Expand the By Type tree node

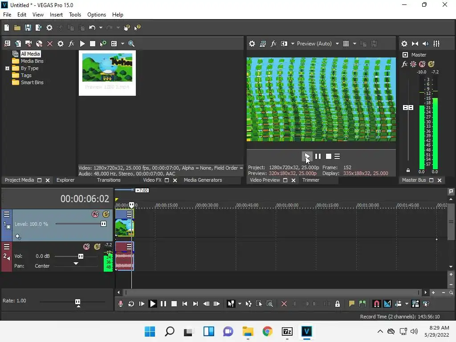click(7, 68)
